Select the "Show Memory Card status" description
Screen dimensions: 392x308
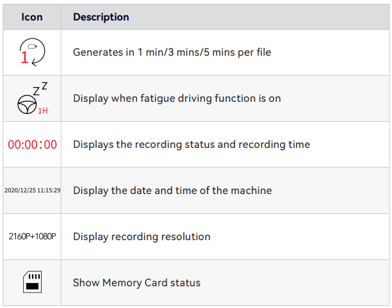(x=136, y=283)
